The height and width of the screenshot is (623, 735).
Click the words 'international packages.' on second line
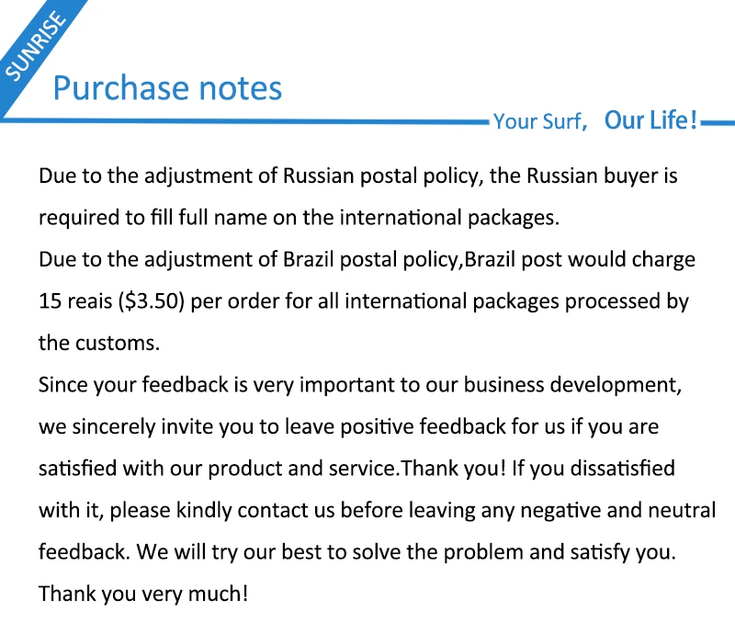pos(449,218)
